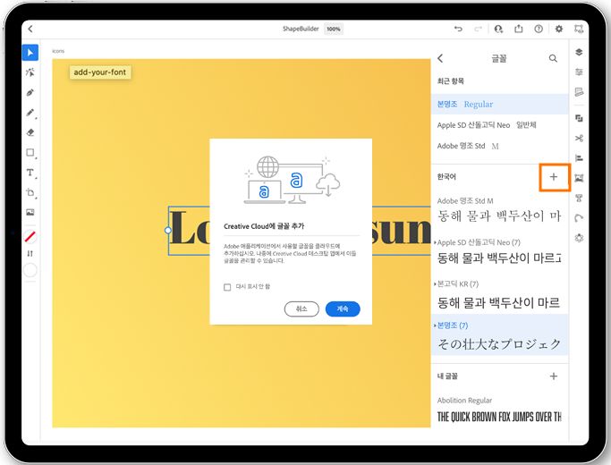Expand 본고딕 KR (7) font family
The width and height of the screenshot is (611, 465).
pyautogui.click(x=435, y=283)
